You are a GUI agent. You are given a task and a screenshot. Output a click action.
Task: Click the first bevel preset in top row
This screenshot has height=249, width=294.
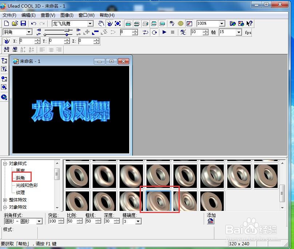tap(78, 176)
